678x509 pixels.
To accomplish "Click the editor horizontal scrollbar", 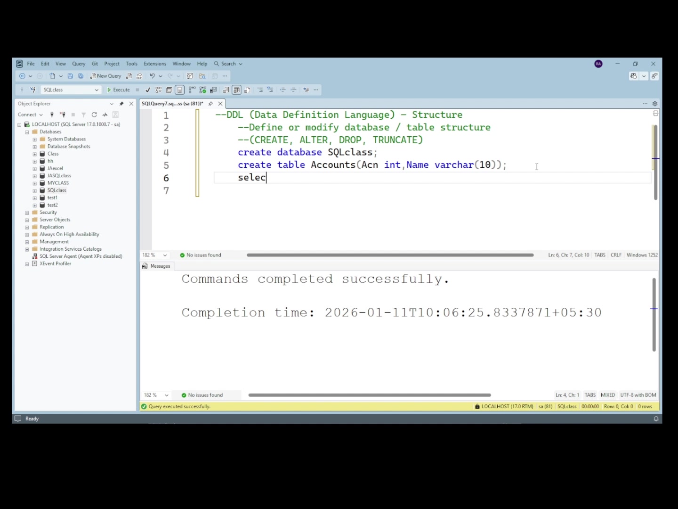I will click(390, 255).
